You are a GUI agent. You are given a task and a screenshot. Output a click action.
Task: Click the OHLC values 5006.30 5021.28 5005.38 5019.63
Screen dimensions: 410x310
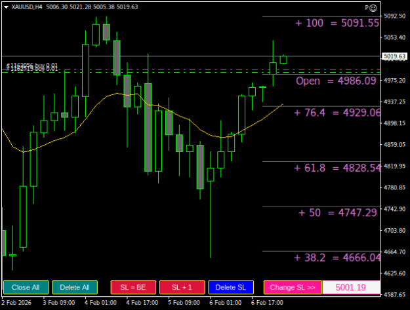[92, 7]
